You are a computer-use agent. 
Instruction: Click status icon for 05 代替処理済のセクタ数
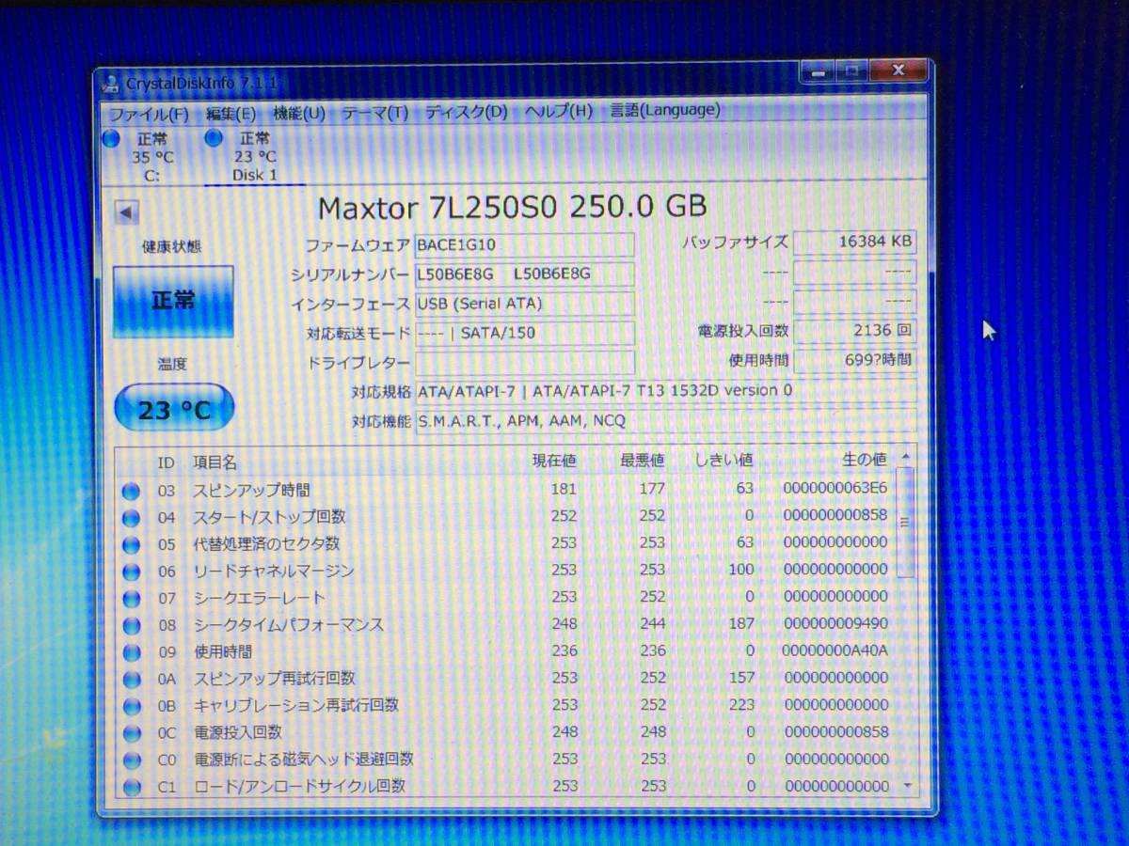[x=131, y=545]
